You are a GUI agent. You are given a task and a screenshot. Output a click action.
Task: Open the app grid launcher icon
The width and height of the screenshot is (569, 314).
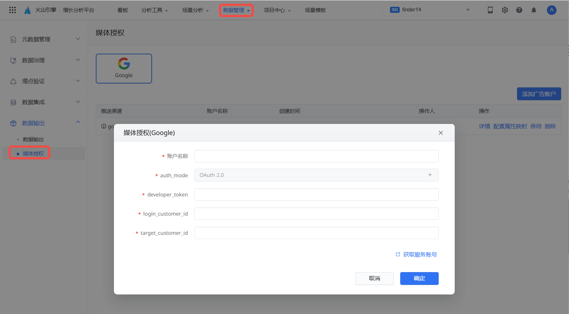pos(12,10)
